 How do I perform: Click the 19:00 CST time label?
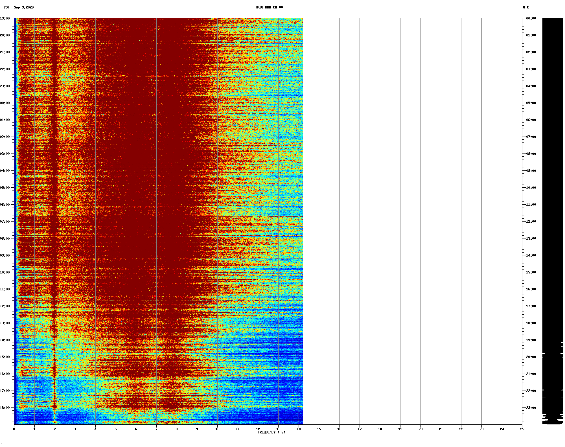click(5, 18)
